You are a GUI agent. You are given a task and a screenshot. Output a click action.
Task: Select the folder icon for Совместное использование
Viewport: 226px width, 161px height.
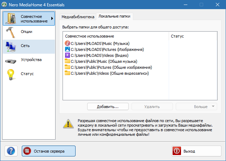[x=11, y=19]
